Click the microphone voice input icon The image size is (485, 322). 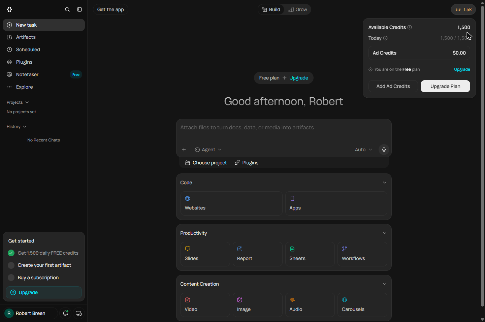(x=384, y=150)
